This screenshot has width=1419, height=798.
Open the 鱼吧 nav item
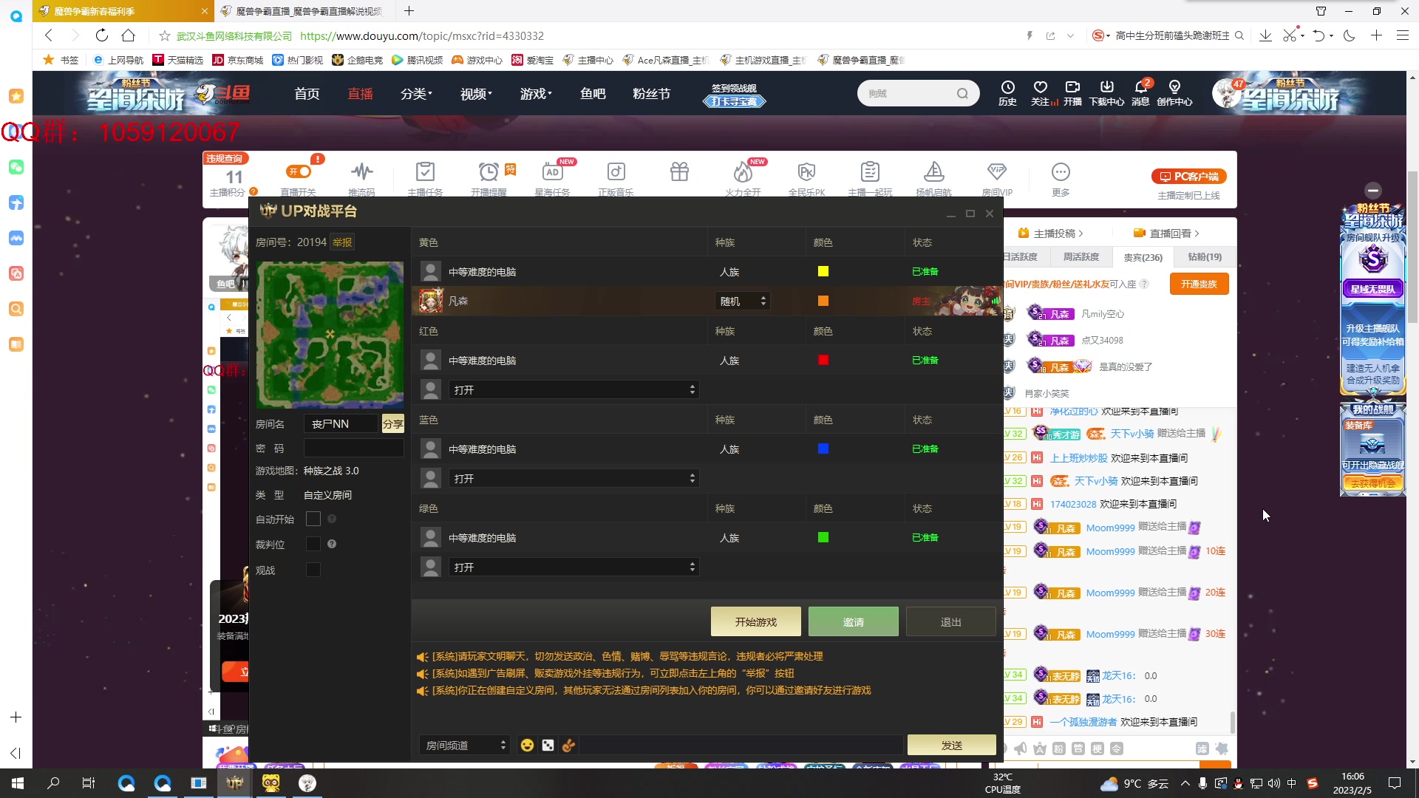coord(593,94)
